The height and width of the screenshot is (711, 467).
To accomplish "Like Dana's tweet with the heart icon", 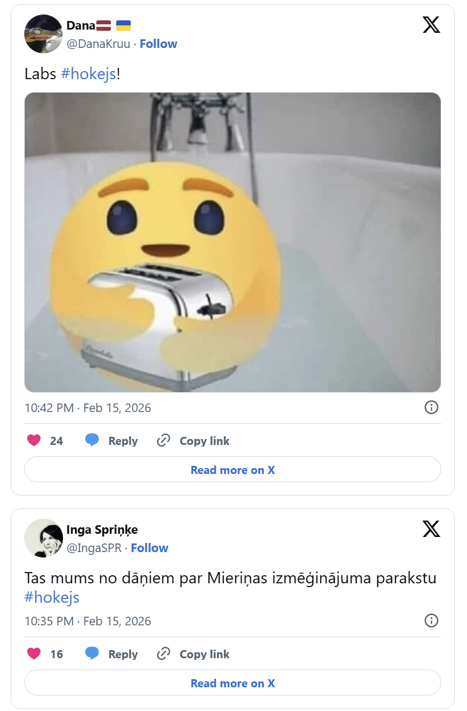I will pyautogui.click(x=34, y=441).
